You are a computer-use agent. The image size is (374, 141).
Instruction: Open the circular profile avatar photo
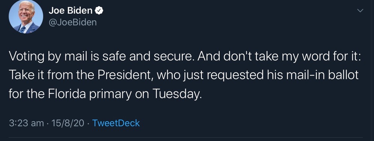pyautogui.click(x=26, y=17)
